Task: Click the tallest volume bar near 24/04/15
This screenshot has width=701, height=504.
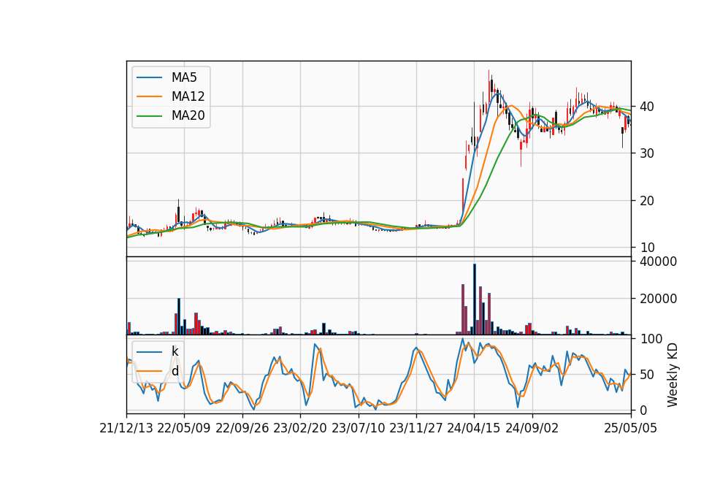Action: tap(475, 299)
